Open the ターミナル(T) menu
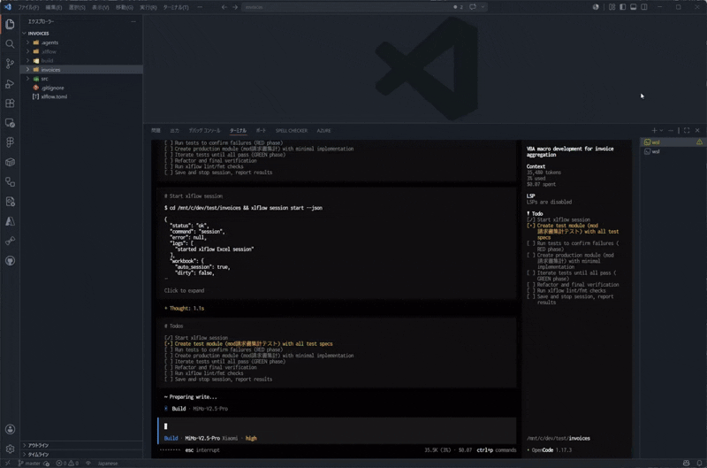The height and width of the screenshot is (468, 707). click(176, 7)
